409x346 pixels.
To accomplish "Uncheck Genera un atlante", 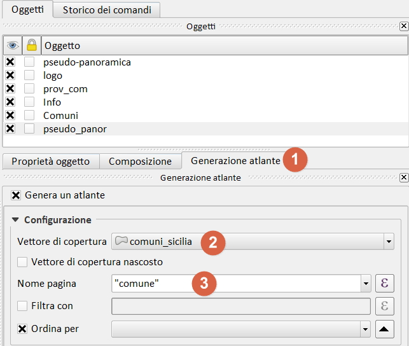I will (16, 195).
